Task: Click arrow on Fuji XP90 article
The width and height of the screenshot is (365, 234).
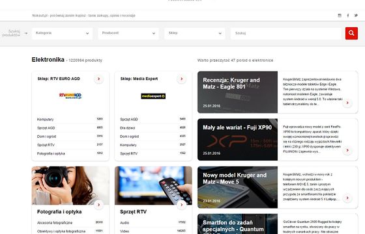Action: [x=347, y=150]
